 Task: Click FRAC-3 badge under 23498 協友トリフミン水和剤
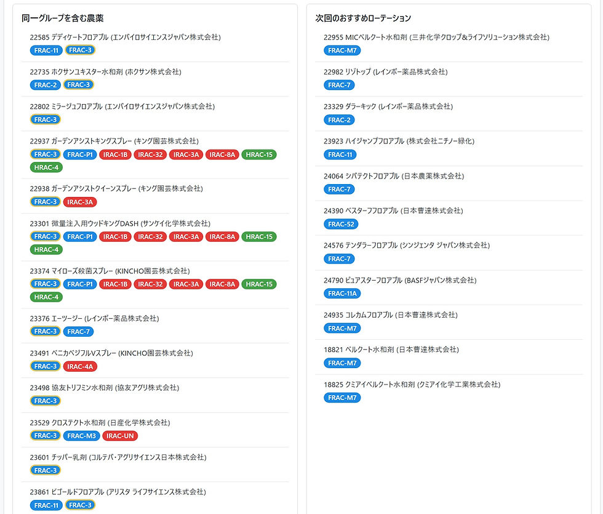point(46,401)
